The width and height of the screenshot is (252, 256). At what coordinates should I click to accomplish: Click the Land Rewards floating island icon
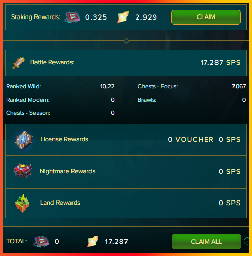click(22, 204)
